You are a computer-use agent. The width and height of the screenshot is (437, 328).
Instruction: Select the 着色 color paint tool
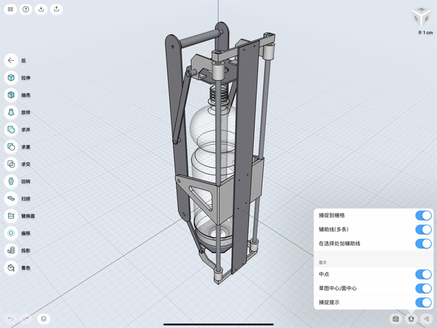click(x=11, y=268)
